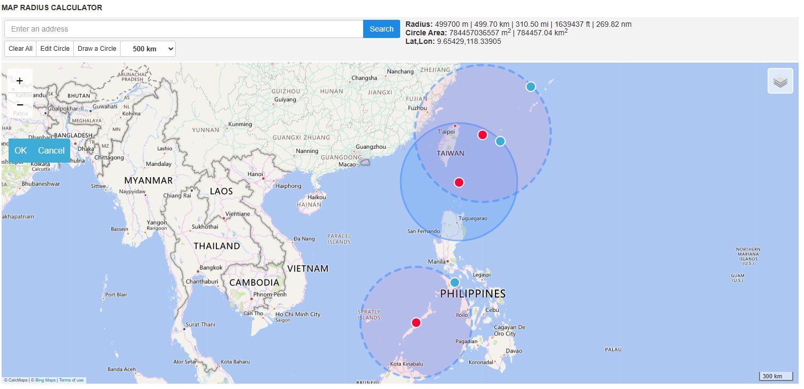Click the PALAU label
Screen dimensions: 804x389
tap(613, 350)
